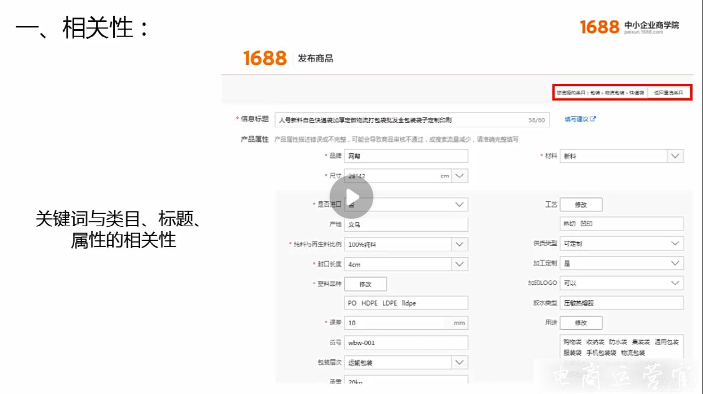Click the 产品属性 description notice text

click(396, 139)
